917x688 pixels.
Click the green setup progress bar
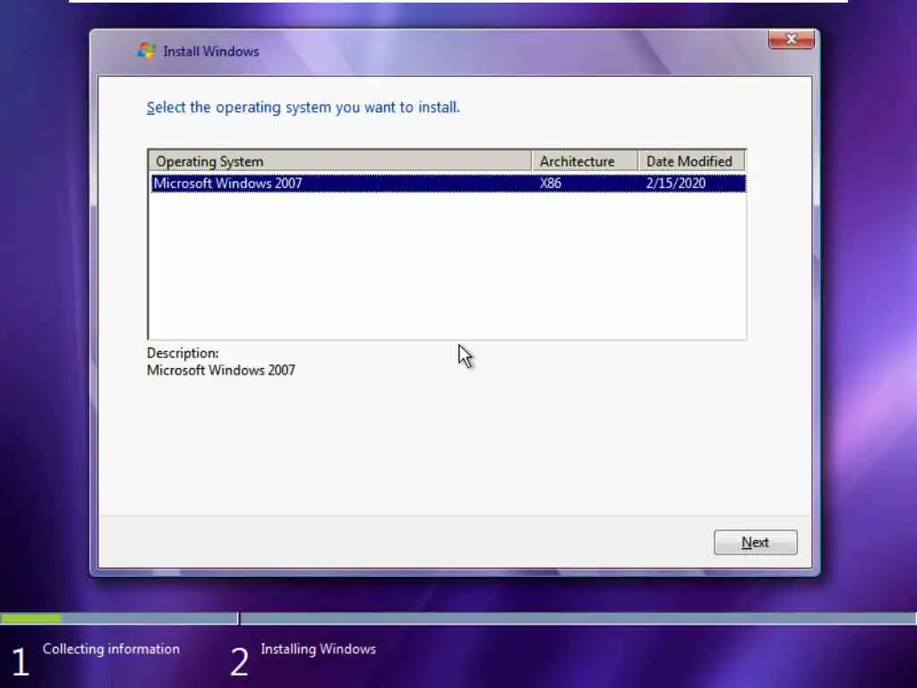[31, 618]
